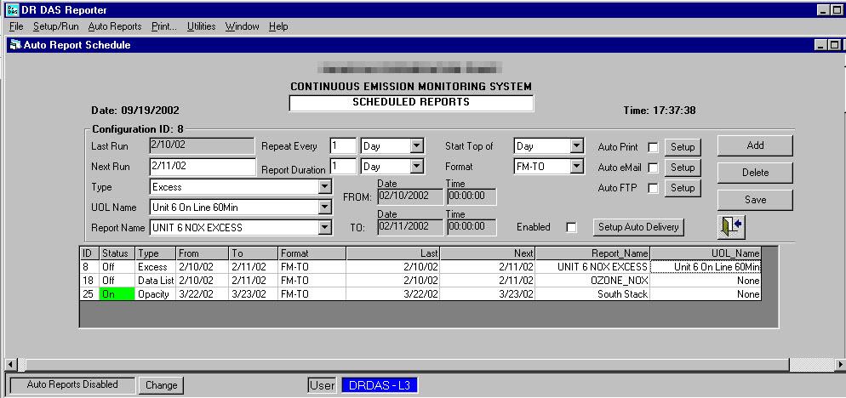This screenshot has height=398, width=846.
Task: Expand the Type dropdown showing Excess
Action: click(x=323, y=187)
